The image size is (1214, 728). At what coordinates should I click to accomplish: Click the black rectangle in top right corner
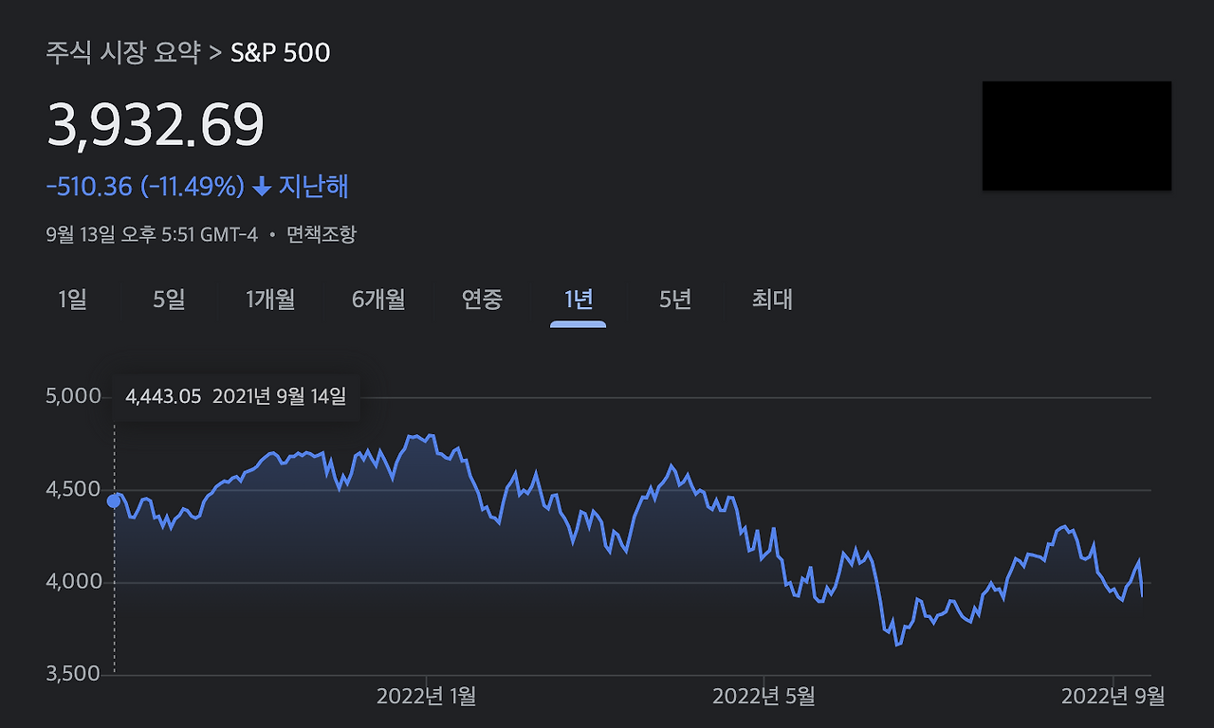coord(1076,136)
